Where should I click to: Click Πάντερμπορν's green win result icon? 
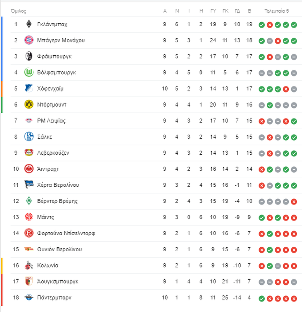pyautogui.click(x=262, y=298)
